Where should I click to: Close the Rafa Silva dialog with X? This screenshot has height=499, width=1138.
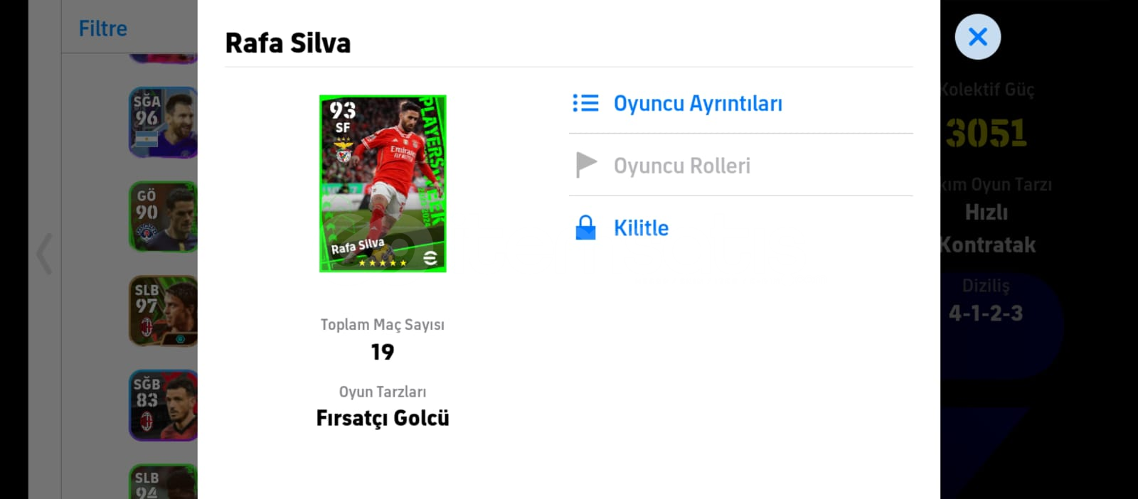(x=977, y=37)
